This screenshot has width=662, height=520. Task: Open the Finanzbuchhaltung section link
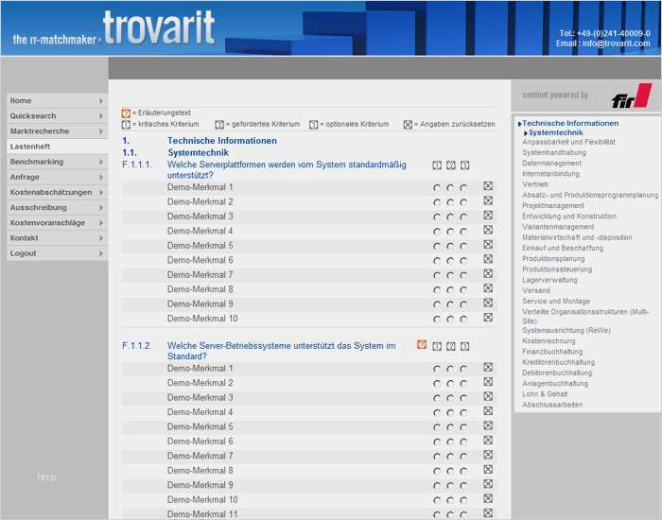pos(554,352)
